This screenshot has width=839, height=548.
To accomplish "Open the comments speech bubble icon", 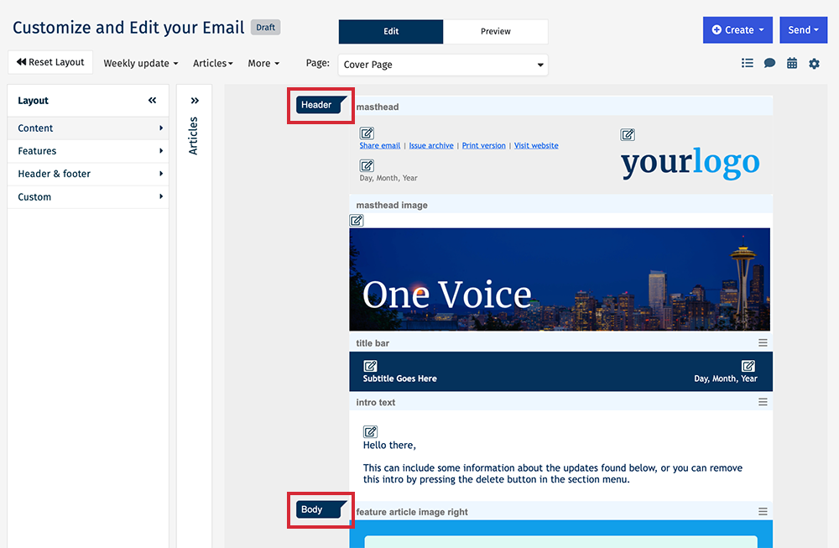I will coord(769,63).
